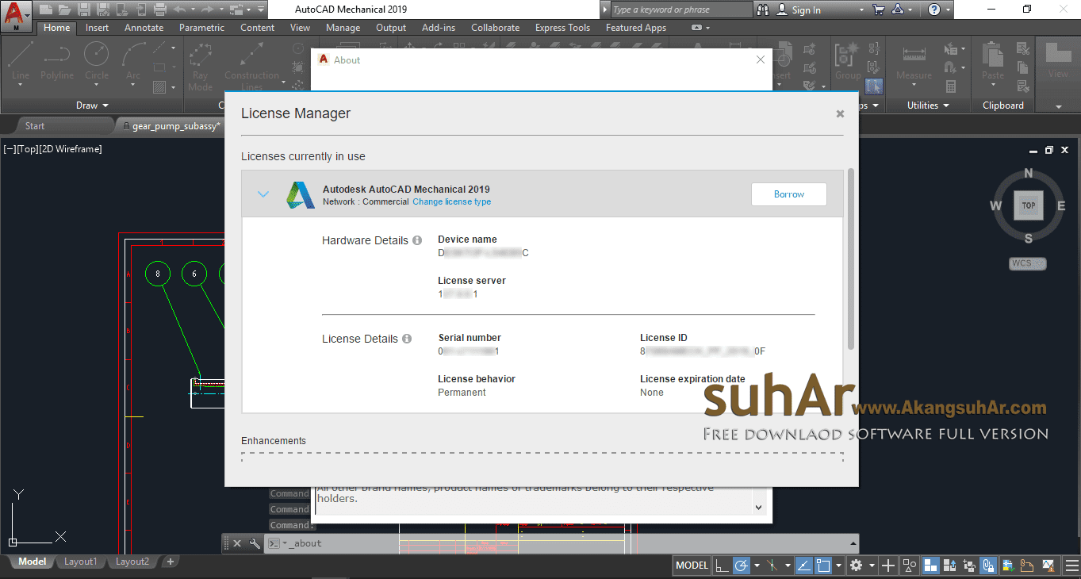Click the Hardware Details info icon
This screenshot has height=579, width=1081.
[x=417, y=240]
